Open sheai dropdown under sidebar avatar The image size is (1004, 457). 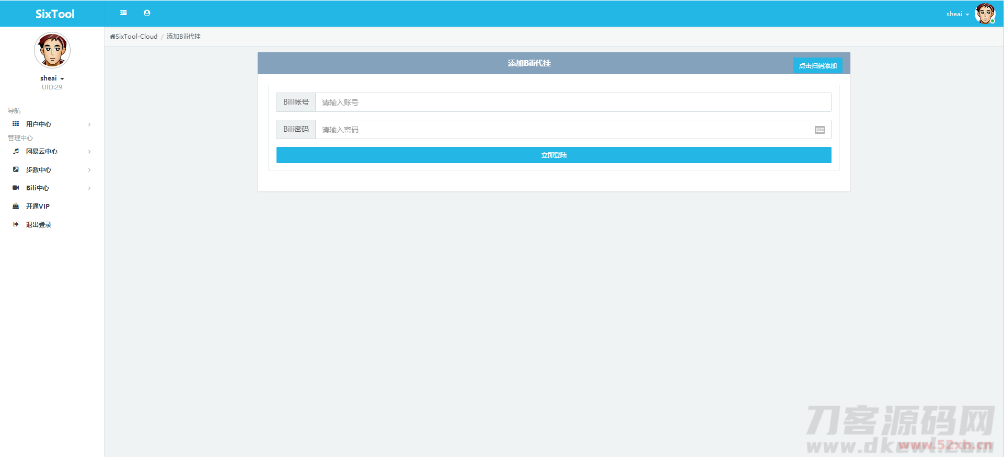52,78
